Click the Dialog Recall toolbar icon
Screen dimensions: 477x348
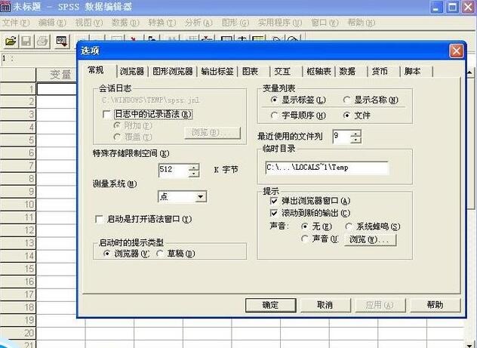62,42
